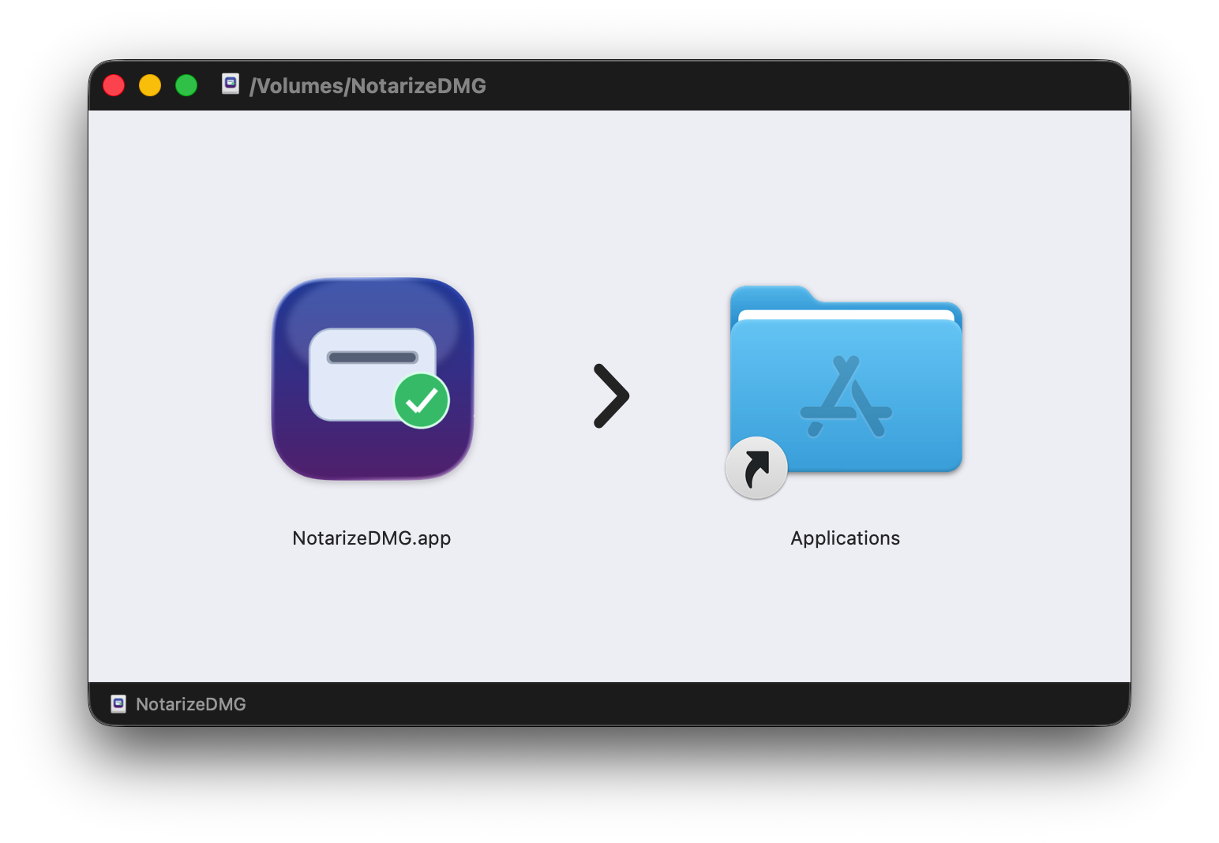
Task: Click the volume proxy icon in title bar
Action: coord(231,84)
